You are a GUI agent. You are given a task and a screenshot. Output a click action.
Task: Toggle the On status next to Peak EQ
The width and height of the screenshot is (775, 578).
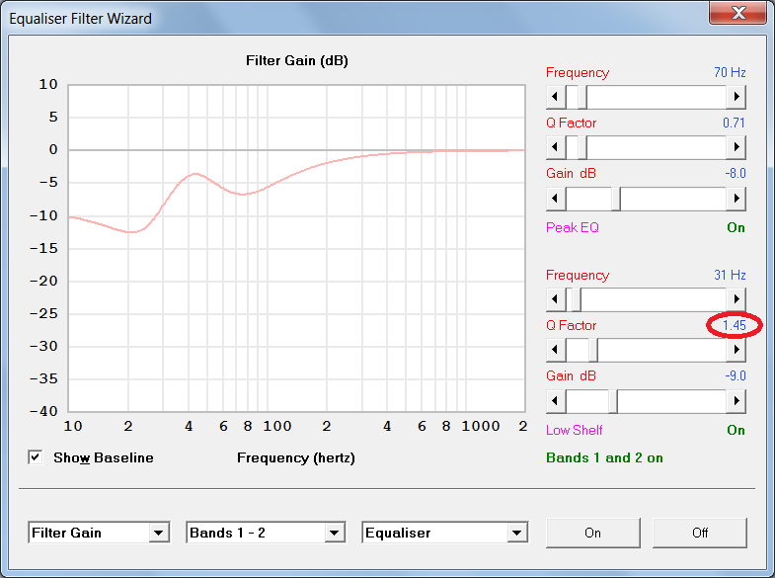click(736, 227)
